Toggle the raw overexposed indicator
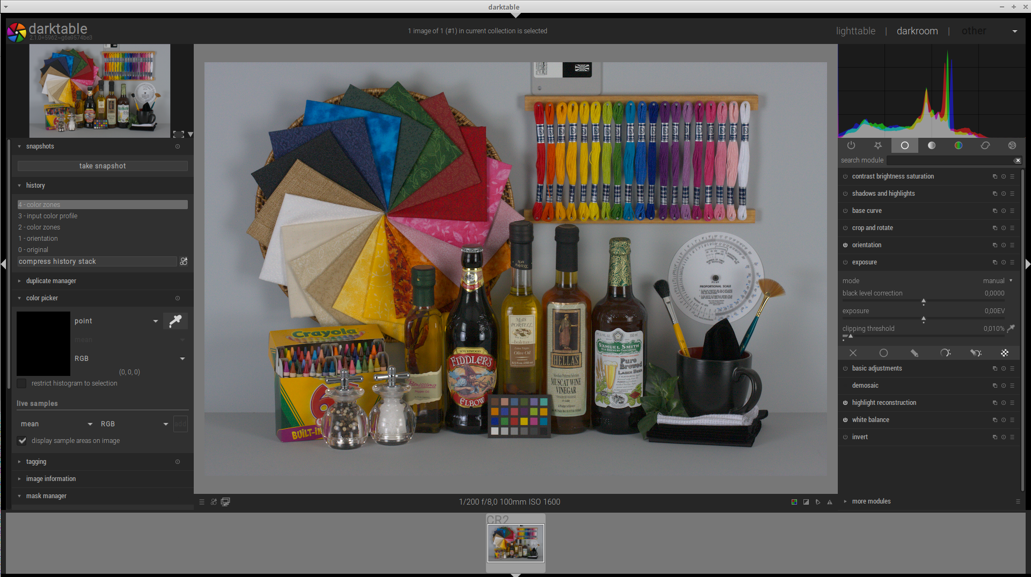The width and height of the screenshot is (1031, 577). (794, 502)
